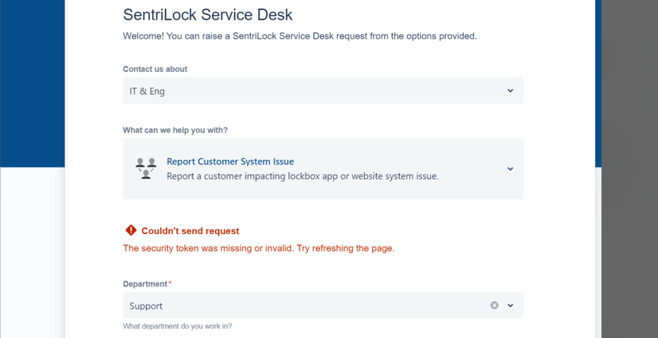Expand the Department dropdown chevron

(510, 305)
